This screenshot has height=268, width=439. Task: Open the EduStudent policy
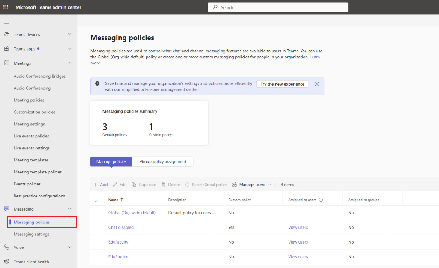pyautogui.click(x=119, y=256)
